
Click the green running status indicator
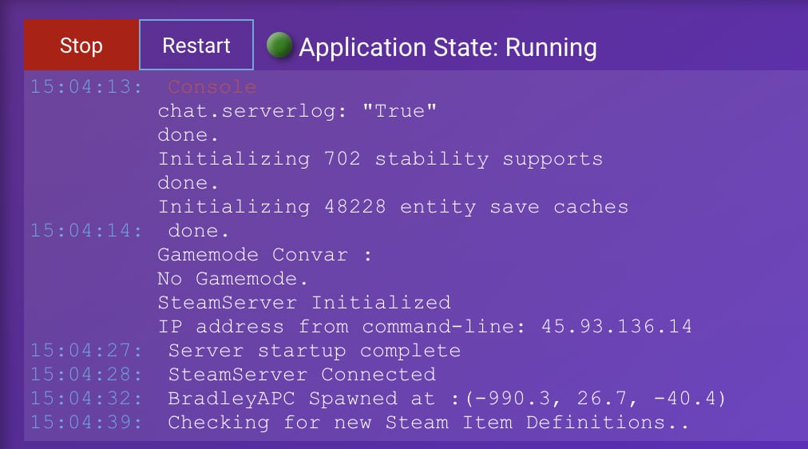(x=279, y=46)
